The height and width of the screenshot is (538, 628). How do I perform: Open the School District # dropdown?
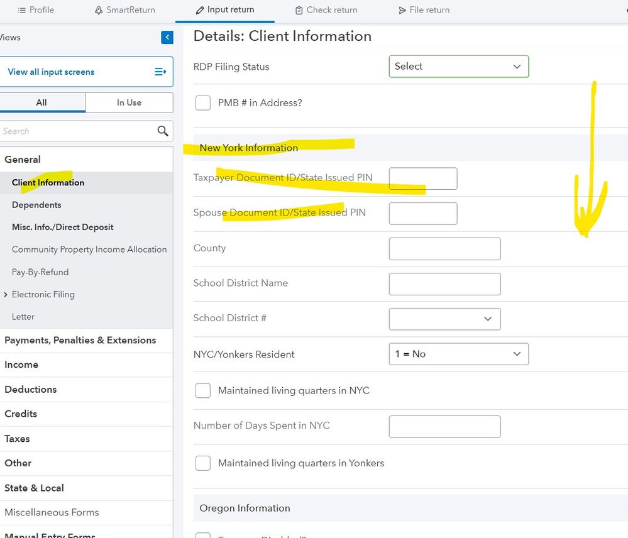[444, 319]
